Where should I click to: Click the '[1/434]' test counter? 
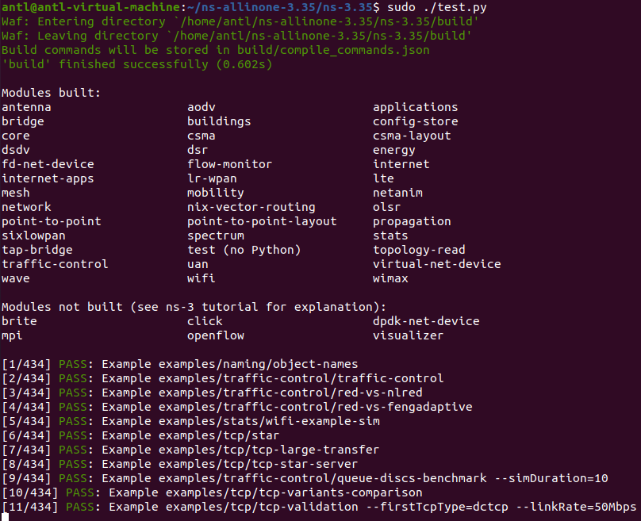click(26, 364)
